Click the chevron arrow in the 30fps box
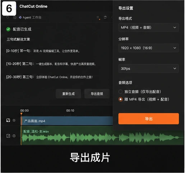The height and width of the screenshot is (173, 185). (175, 69)
